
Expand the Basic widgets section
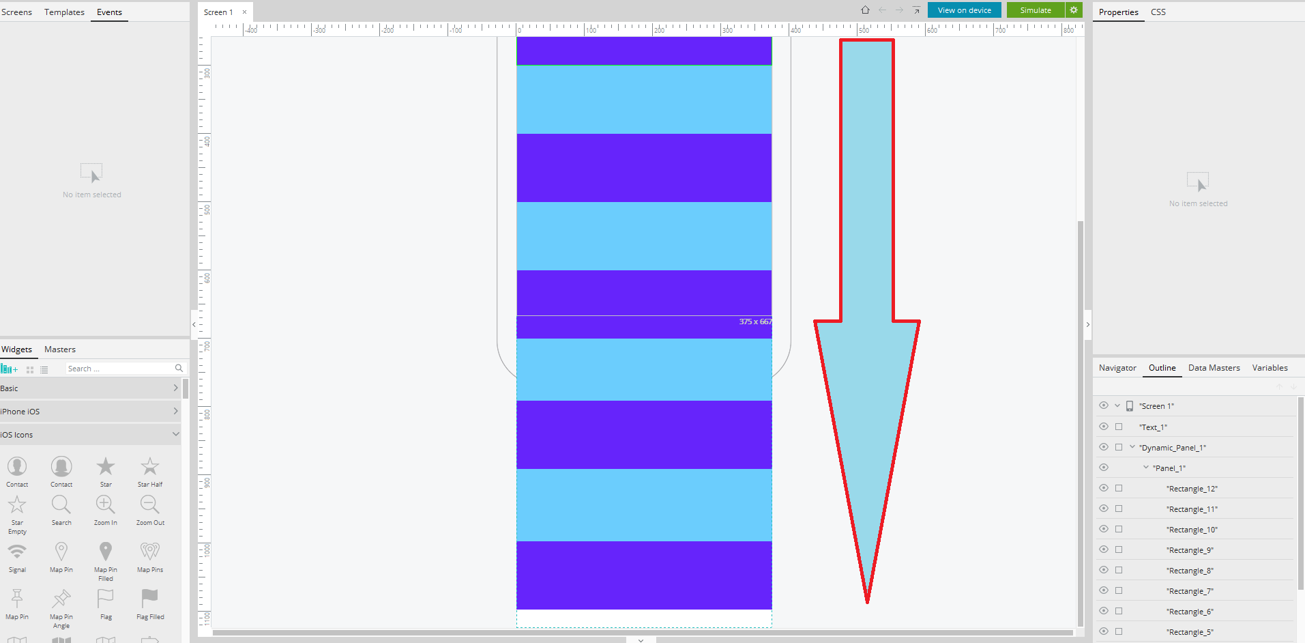tap(175, 388)
